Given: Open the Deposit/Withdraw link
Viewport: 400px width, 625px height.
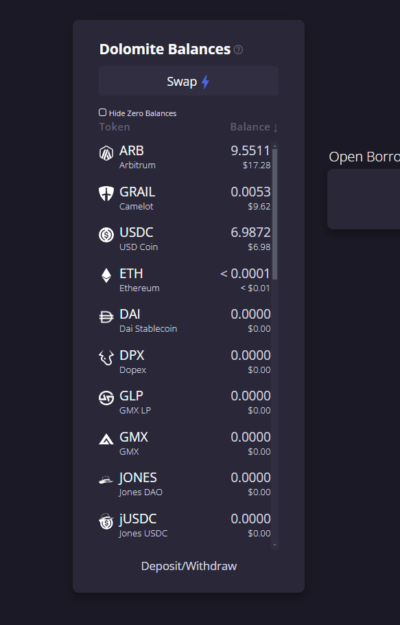Looking at the screenshot, I should coord(189,566).
